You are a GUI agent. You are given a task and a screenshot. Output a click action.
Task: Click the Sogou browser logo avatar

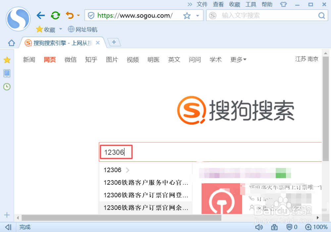(18, 19)
